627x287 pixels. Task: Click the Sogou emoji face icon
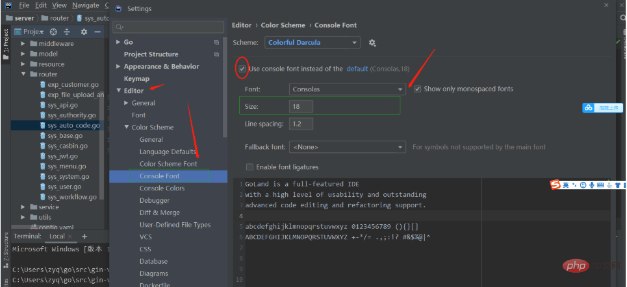[x=583, y=185]
